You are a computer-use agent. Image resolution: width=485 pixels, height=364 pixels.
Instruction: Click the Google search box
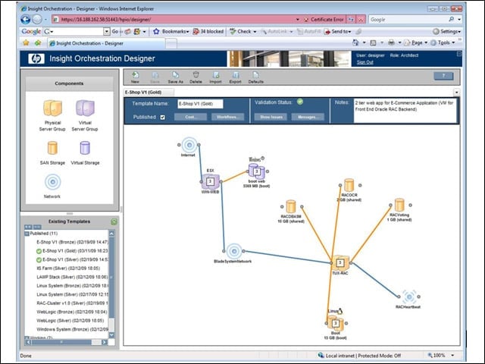[408, 20]
